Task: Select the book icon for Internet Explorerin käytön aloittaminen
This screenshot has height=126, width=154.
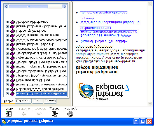Action: [x=13, y=94]
